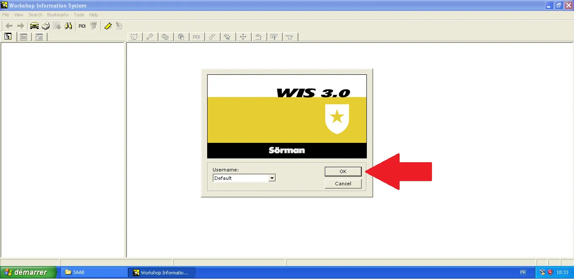Screen dimensions: 574x279
Task: Click the PIOI toolbar button
Action: 82,26
